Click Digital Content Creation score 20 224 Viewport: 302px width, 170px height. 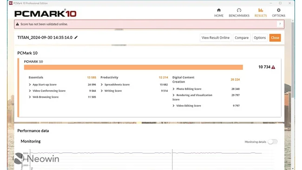[x=235, y=79]
